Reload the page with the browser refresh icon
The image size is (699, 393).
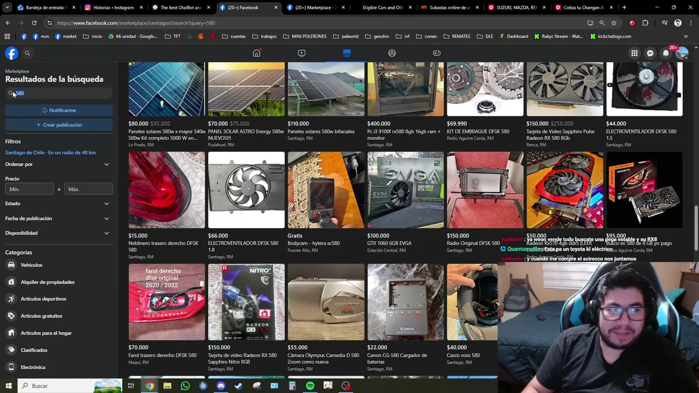click(x=34, y=23)
